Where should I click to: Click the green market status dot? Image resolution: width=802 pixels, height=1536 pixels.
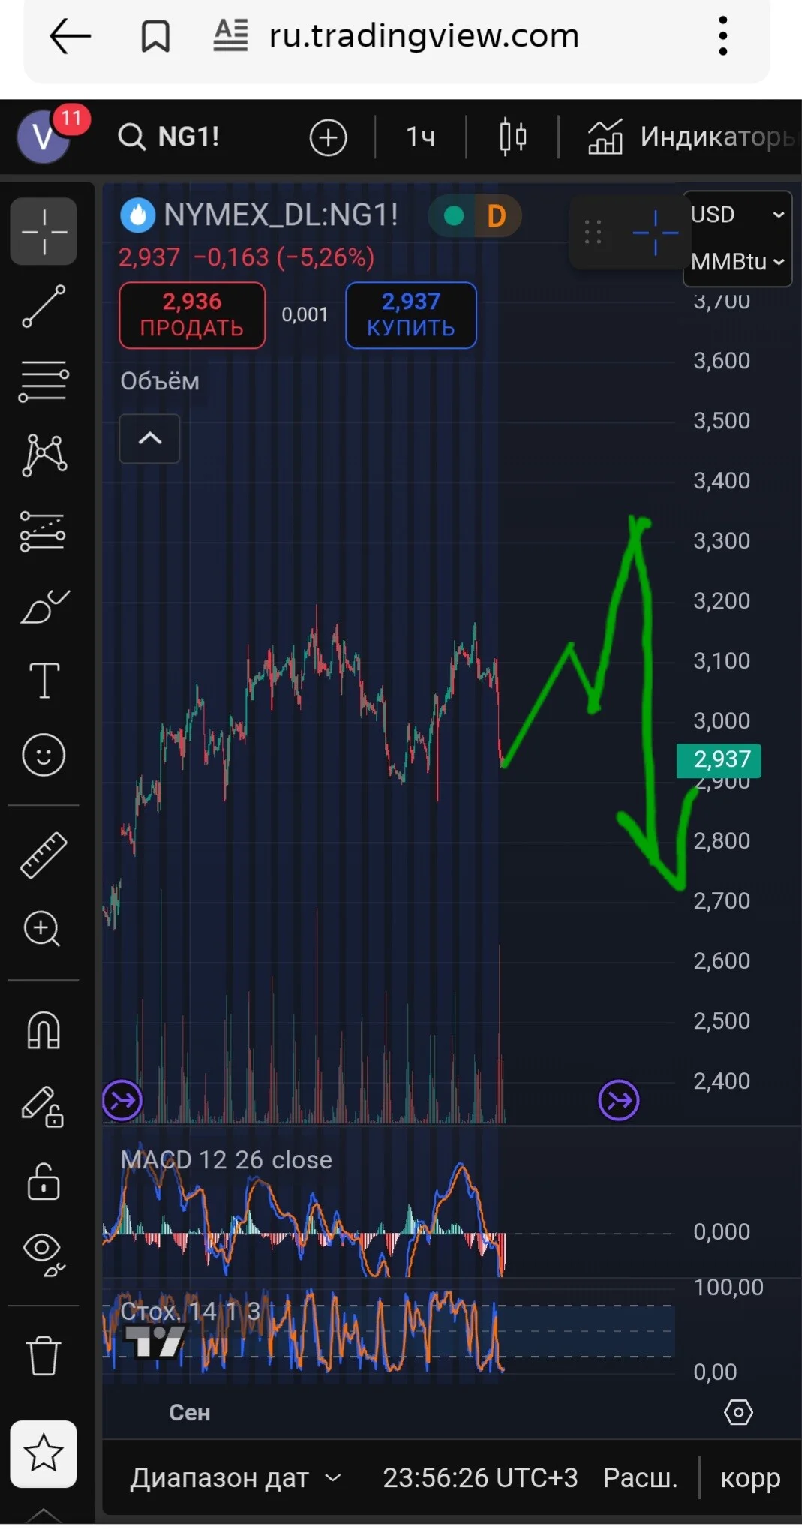[454, 216]
